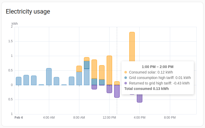The image size is (205, 128).
Task: Click the "1:00 PM – 2:00 PM" tooltip header
Action: [158, 67]
